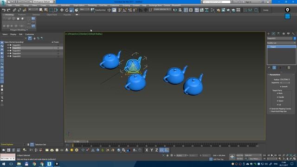The width and height of the screenshot is (297, 167).
Task: Click the Align tool icon
Action: [x=180, y=10]
